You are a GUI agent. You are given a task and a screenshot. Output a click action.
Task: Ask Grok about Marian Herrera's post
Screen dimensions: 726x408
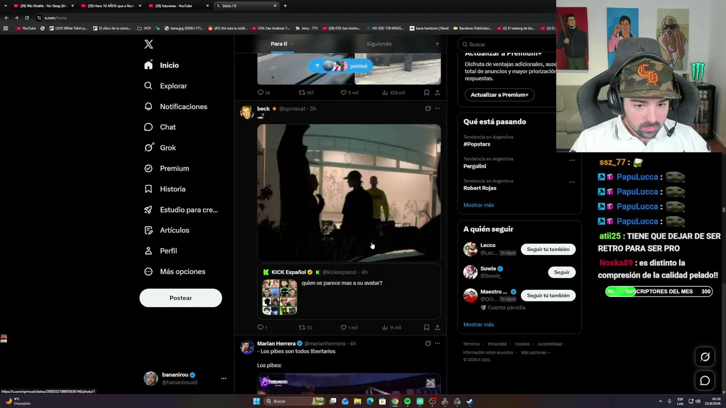tap(428, 343)
